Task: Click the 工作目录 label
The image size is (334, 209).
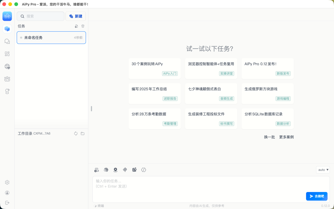Action: [25, 133]
